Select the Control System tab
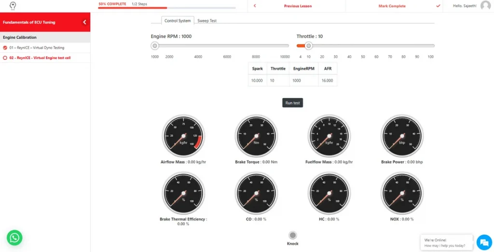Image resolution: width=494 pixels, height=252 pixels. [x=178, y=21]
